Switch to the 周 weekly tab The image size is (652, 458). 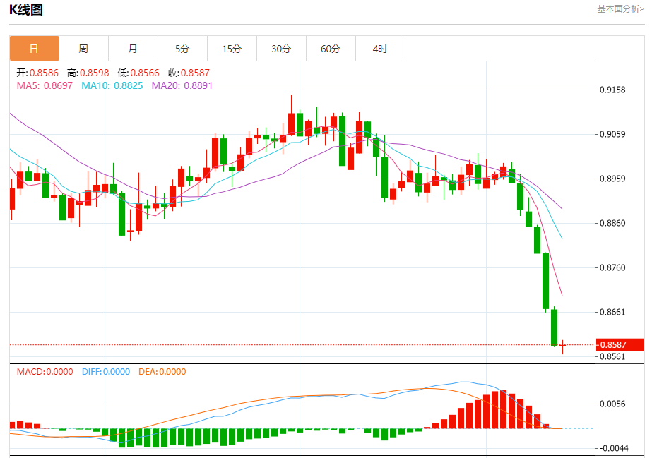tap(83, 49)
